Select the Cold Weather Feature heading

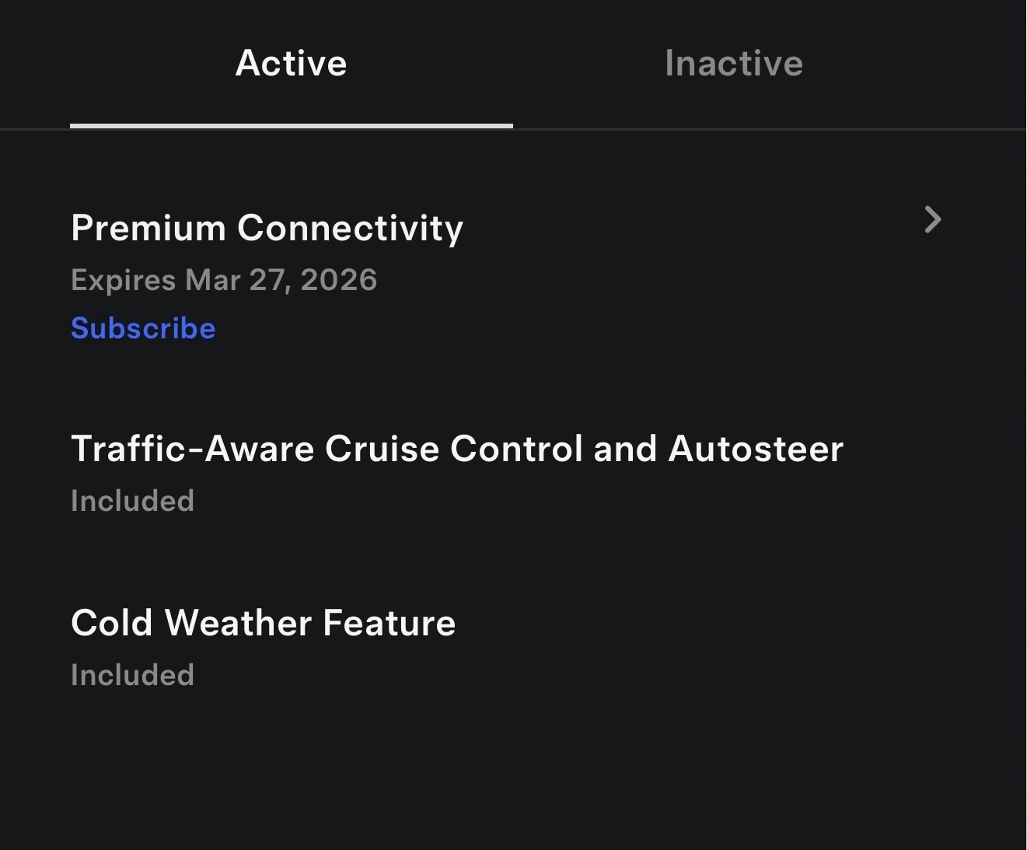coord(263,623)
